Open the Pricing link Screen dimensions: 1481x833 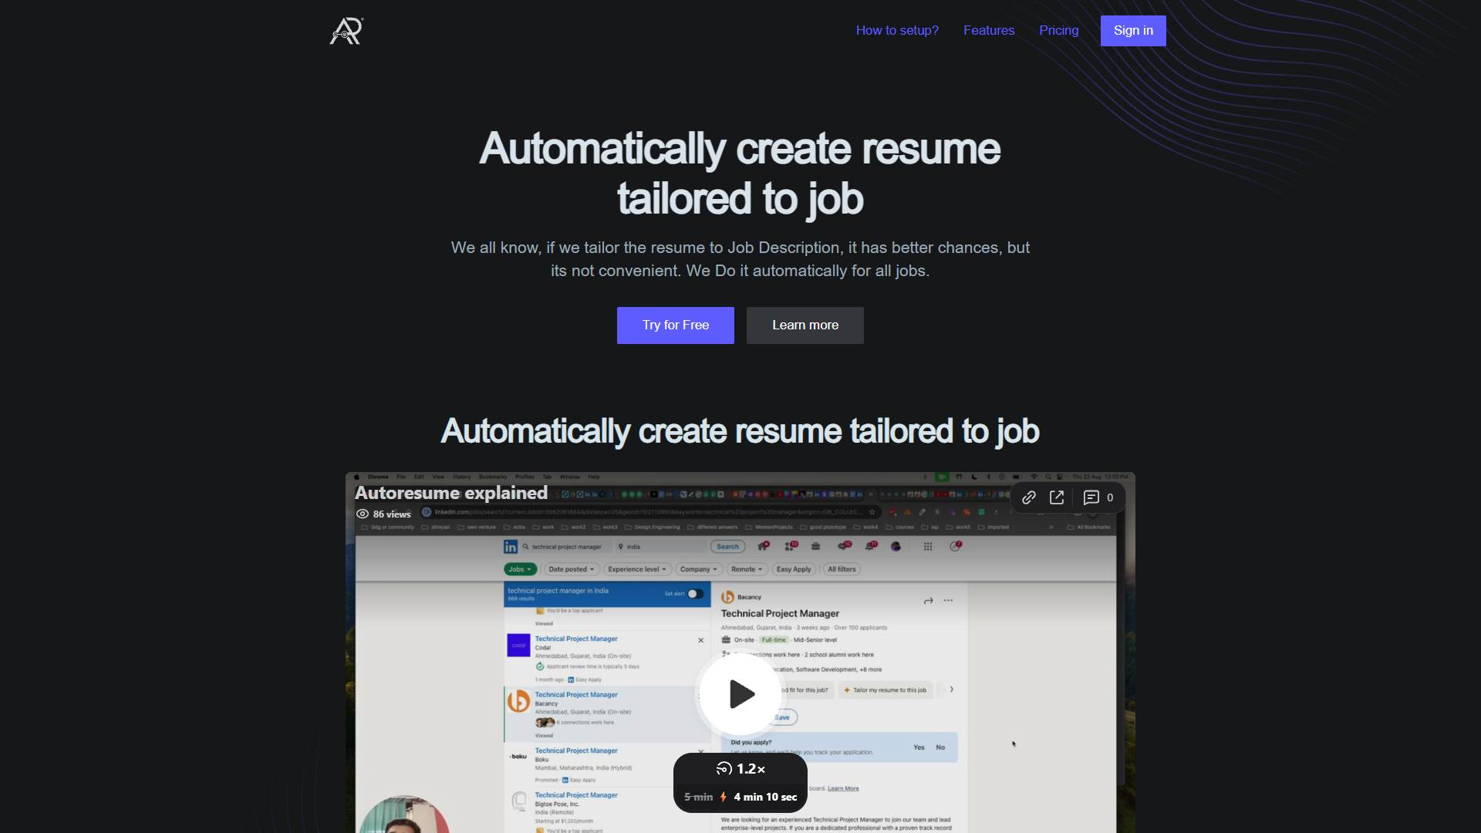1058,31
